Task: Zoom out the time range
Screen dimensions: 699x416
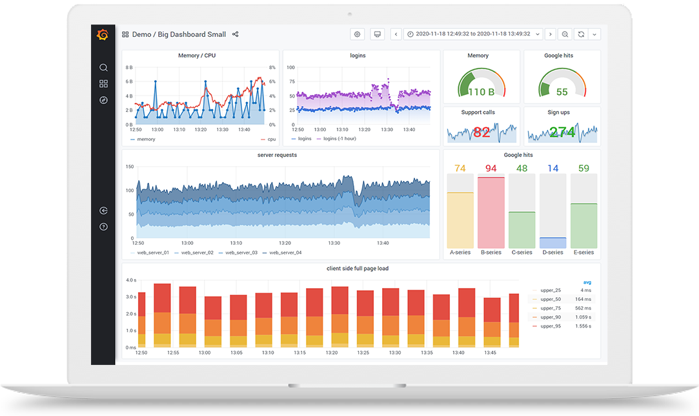Action: click(565, 34)
